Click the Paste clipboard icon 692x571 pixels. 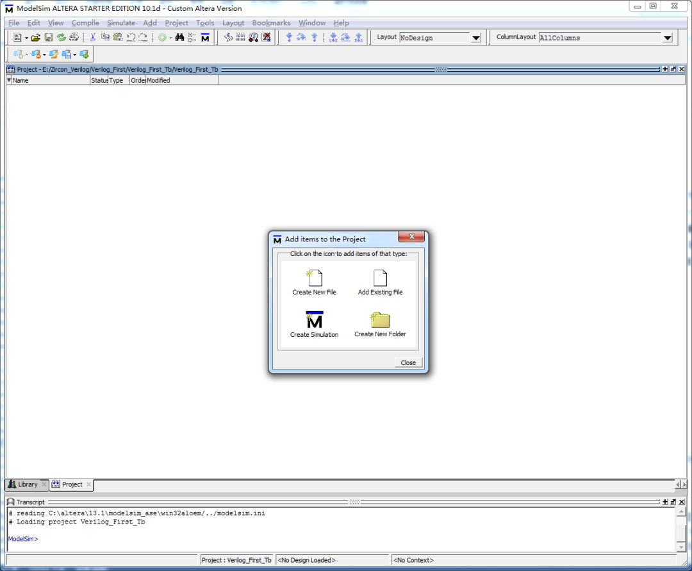pos(118,38)
